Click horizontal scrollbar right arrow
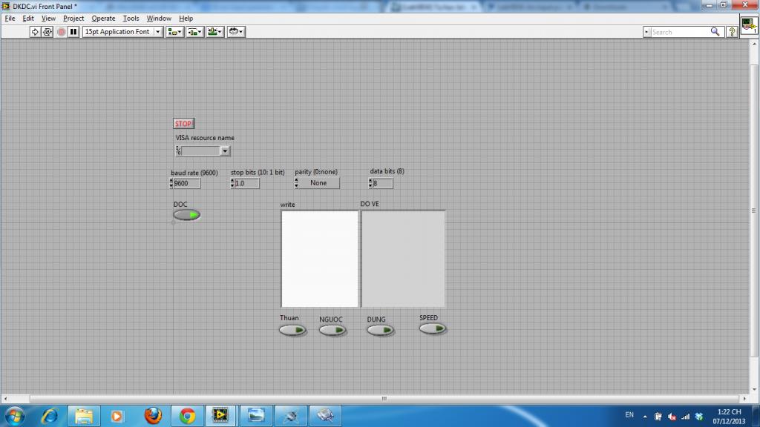Viewport: 760px width, 427px height. [x=745, y=399]
